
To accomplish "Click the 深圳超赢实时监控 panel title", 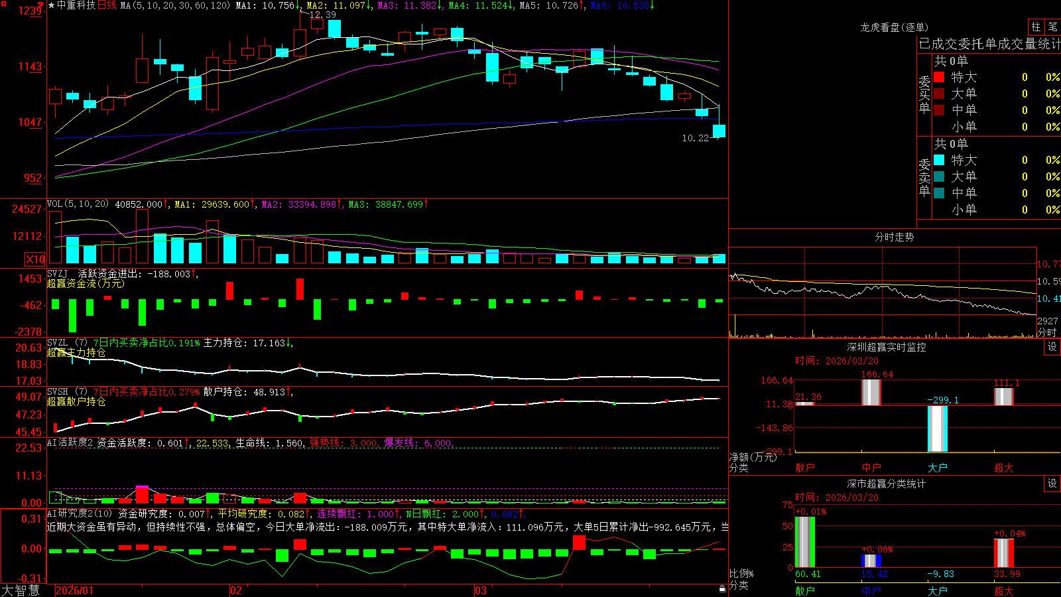I will pyautogui.click(x=887, y=347).
